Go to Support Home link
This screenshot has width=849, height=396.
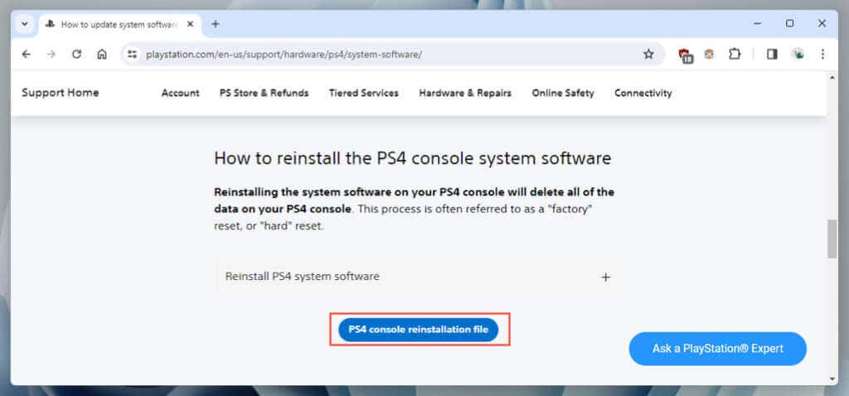click(x=60, y=93)
